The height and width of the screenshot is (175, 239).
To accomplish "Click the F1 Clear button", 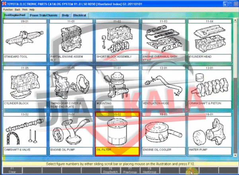I will pos(12,170).
